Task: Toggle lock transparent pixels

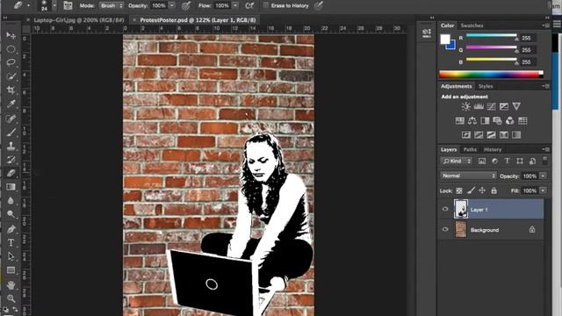Action: pos(459,191)
